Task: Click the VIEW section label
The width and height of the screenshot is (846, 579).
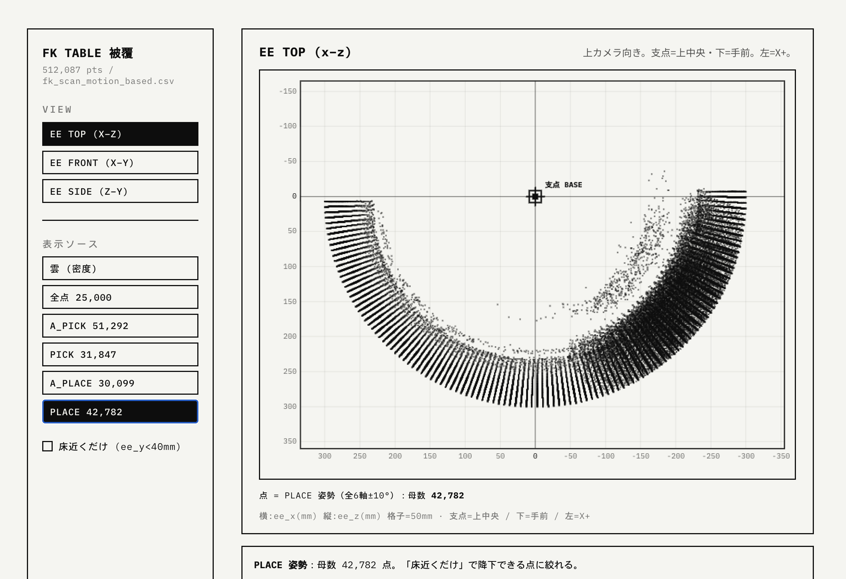Action: pyautogui.click(x=57, y=109)
